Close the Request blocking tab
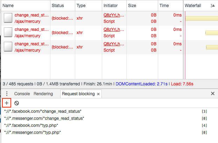The height and width of the screenshot is (143, 218). tap(98, 94)
